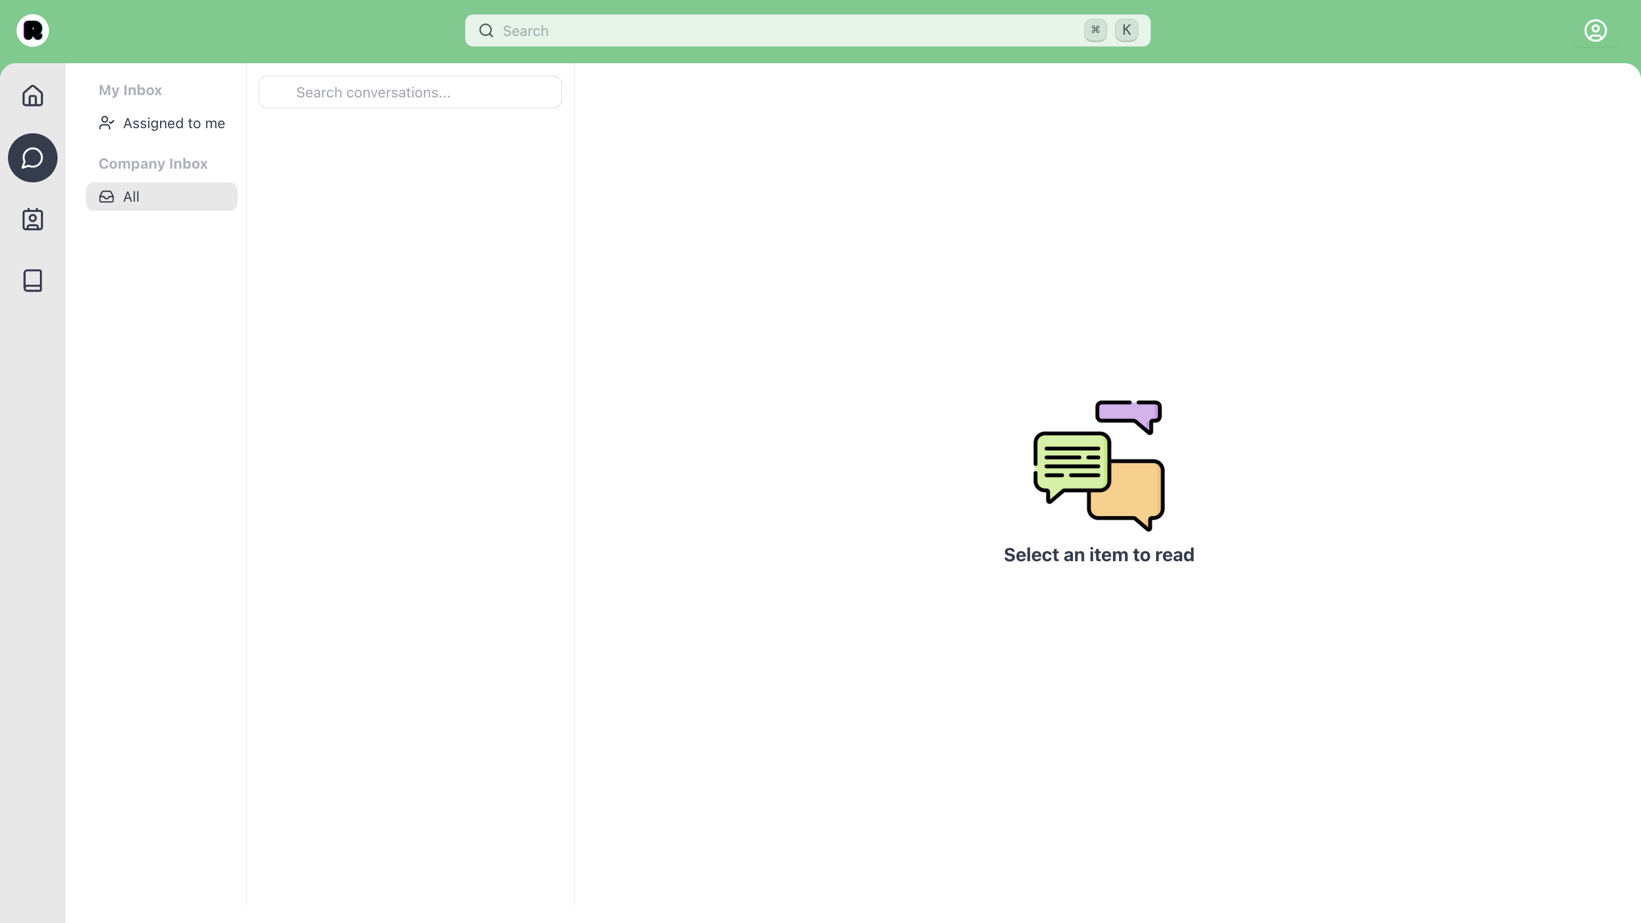Click the K shortcut key badge

pyautogui.click(x=1126, y=30)
